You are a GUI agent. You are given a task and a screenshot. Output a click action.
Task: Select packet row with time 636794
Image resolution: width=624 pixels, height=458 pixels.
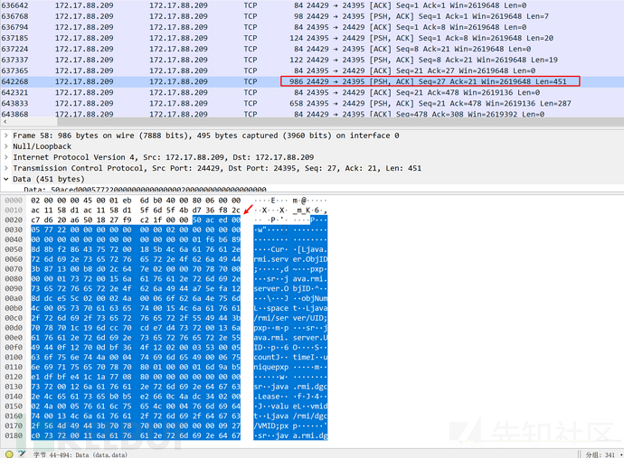pos(312,27)
